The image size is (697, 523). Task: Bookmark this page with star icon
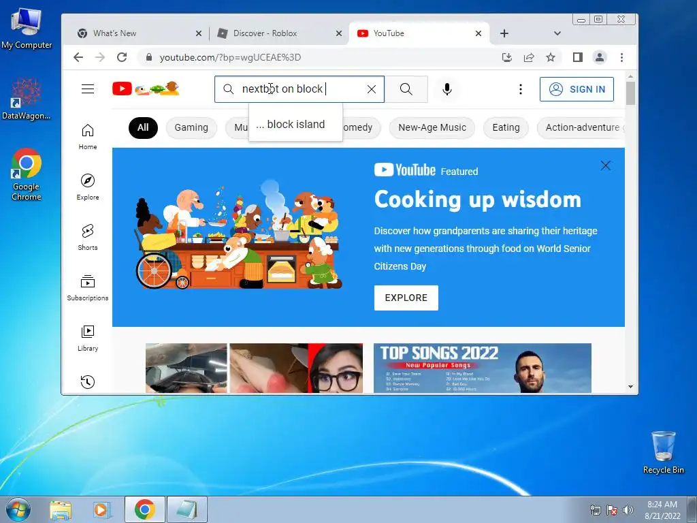click(550, 57)
